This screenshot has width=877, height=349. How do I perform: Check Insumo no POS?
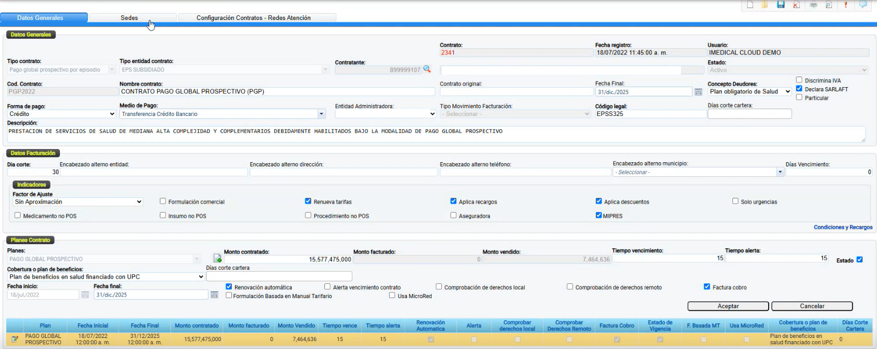pyautogui.click(x=163, y=215)
